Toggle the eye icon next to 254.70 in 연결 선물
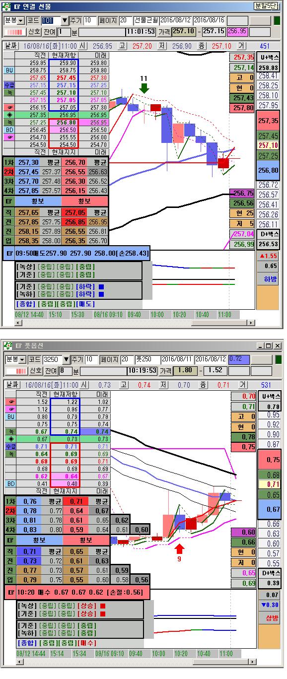The width and height of the screenshot is (287, 679). [9, 137]
